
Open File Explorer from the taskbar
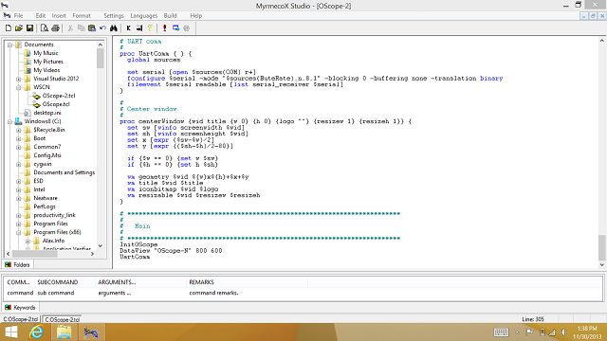[64, 332]
